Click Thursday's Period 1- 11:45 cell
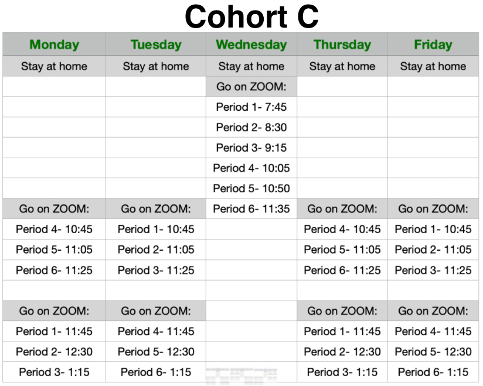 coord(342,331)
